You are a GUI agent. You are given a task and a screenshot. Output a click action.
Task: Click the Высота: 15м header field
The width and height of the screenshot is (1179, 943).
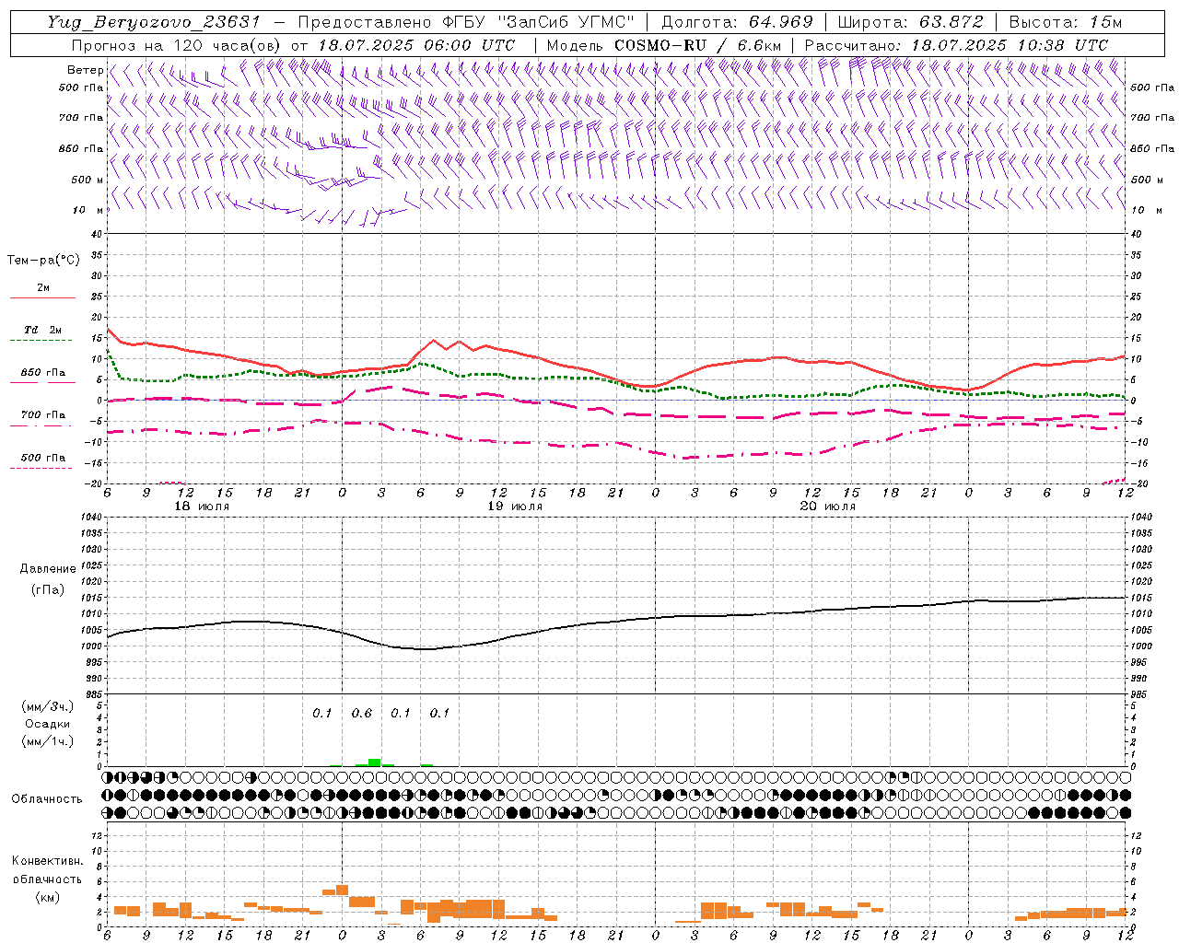coord(1066,22)
